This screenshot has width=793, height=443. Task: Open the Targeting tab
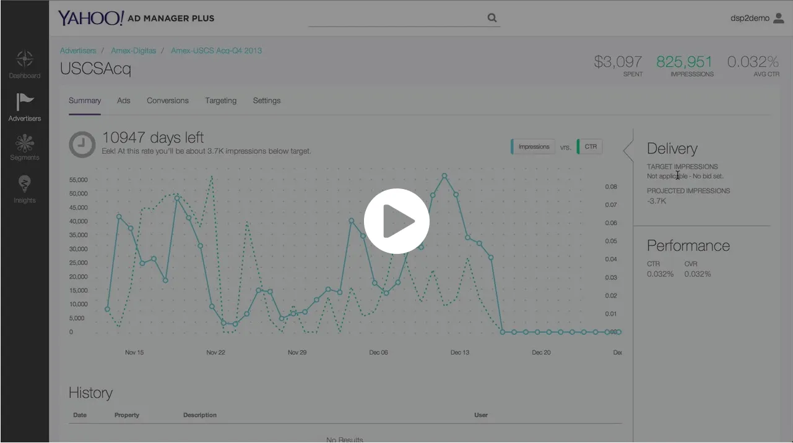click(221, 101)
